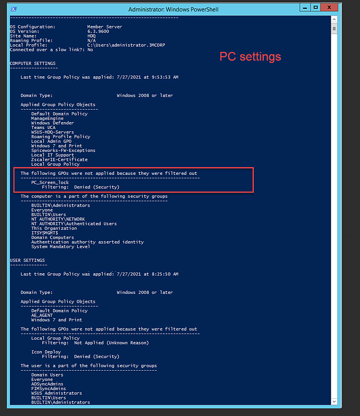The height and width of the screenshot is (416, 360).
Task: Select the BUILTIN\Administrators group entry
Action: coord(61,205)
